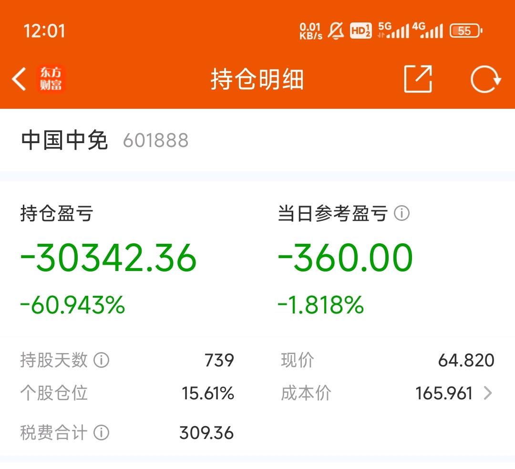Tap the 现价 64.820 value

pos(466,360)
